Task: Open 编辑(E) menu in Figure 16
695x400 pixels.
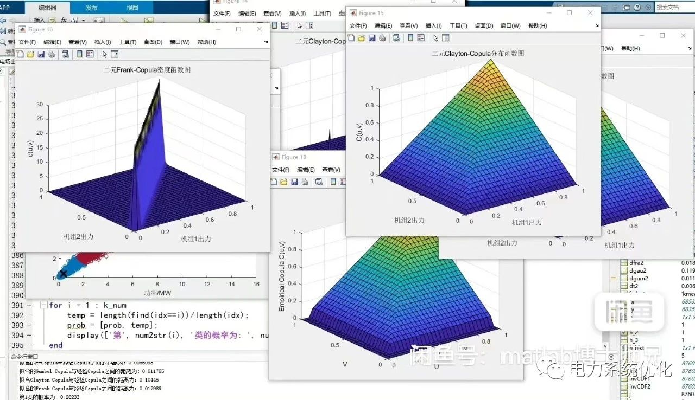Action: tap(52, 42)
